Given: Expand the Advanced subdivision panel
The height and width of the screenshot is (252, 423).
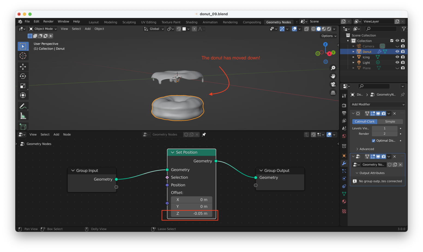Looking at the screenshot, I should [x=367, y=149].
